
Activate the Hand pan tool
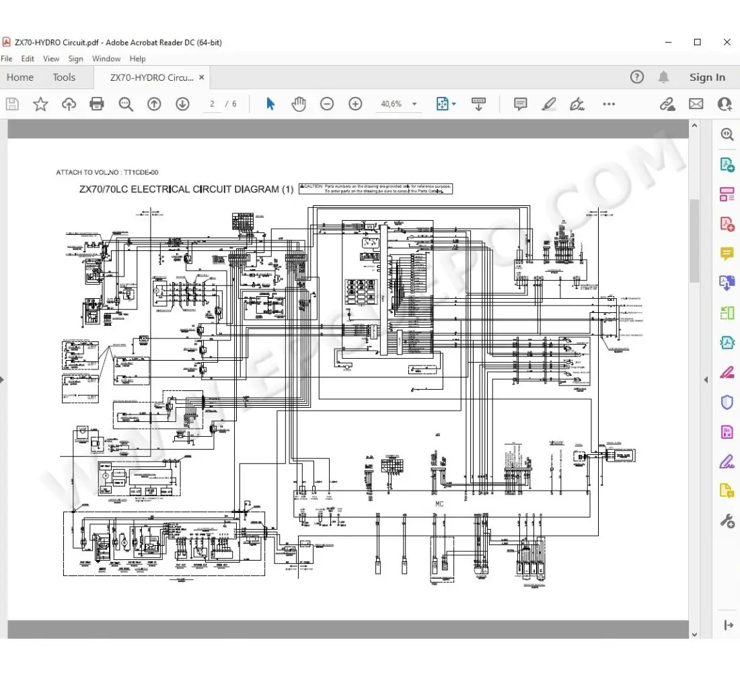pyautogui.click(x=298, y=104)
